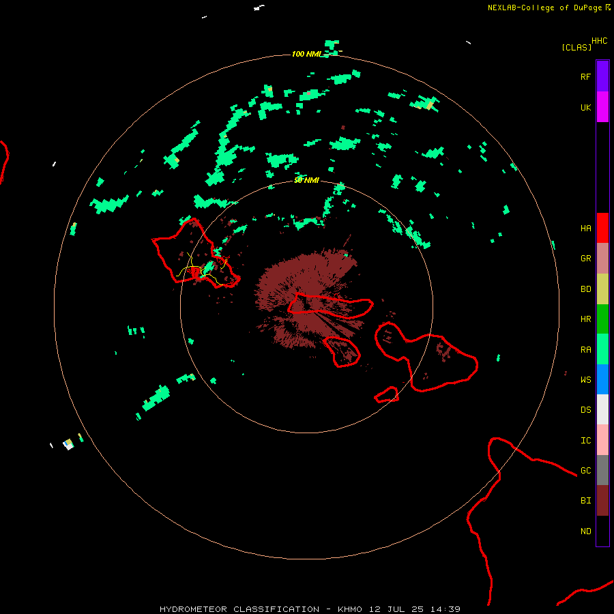
Task: Click the GR legend label
Action: click(x=585, y=259)
